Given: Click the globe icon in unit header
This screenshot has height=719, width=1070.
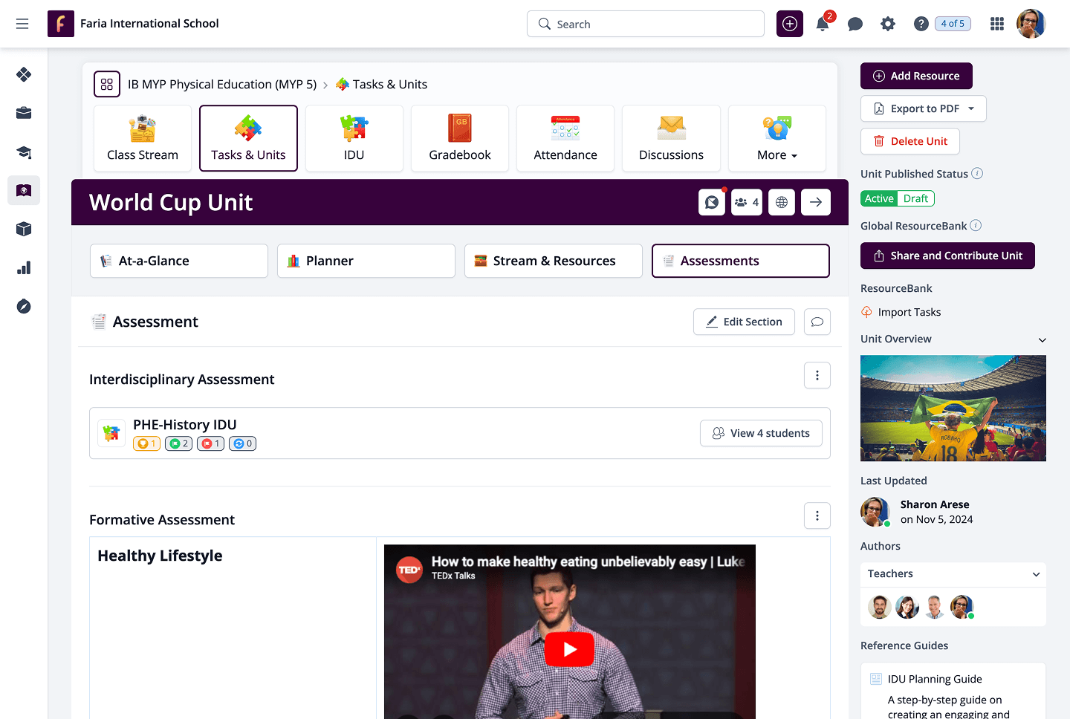Looking at the screenshot, I should [782, 202].
